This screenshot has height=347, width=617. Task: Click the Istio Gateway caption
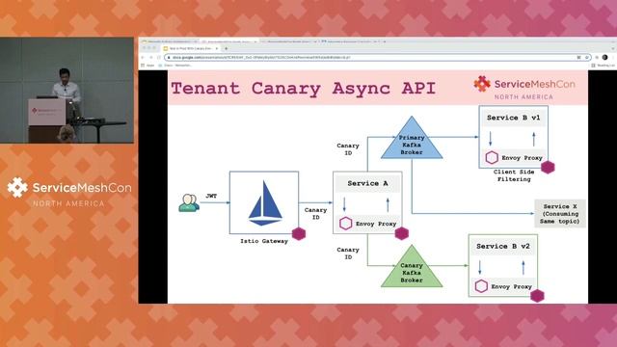pos(264,241)
